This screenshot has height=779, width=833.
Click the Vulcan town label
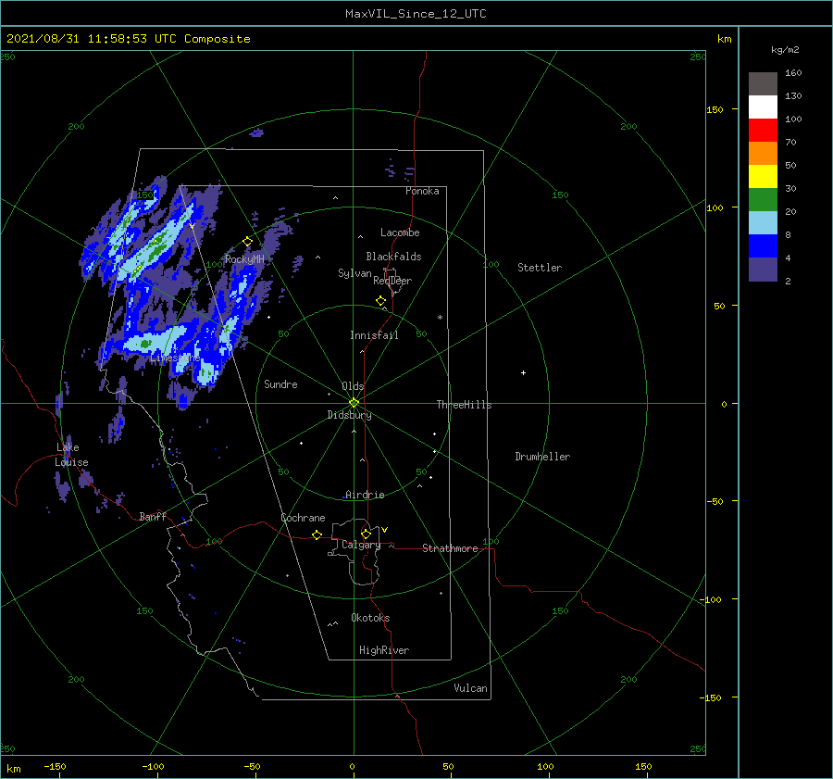(470, 688)
